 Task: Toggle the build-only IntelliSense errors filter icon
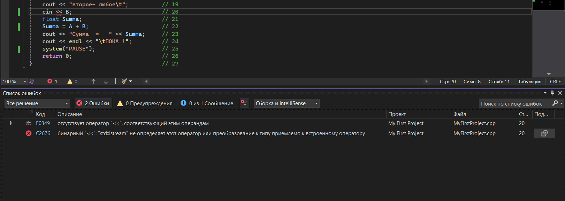244,103
